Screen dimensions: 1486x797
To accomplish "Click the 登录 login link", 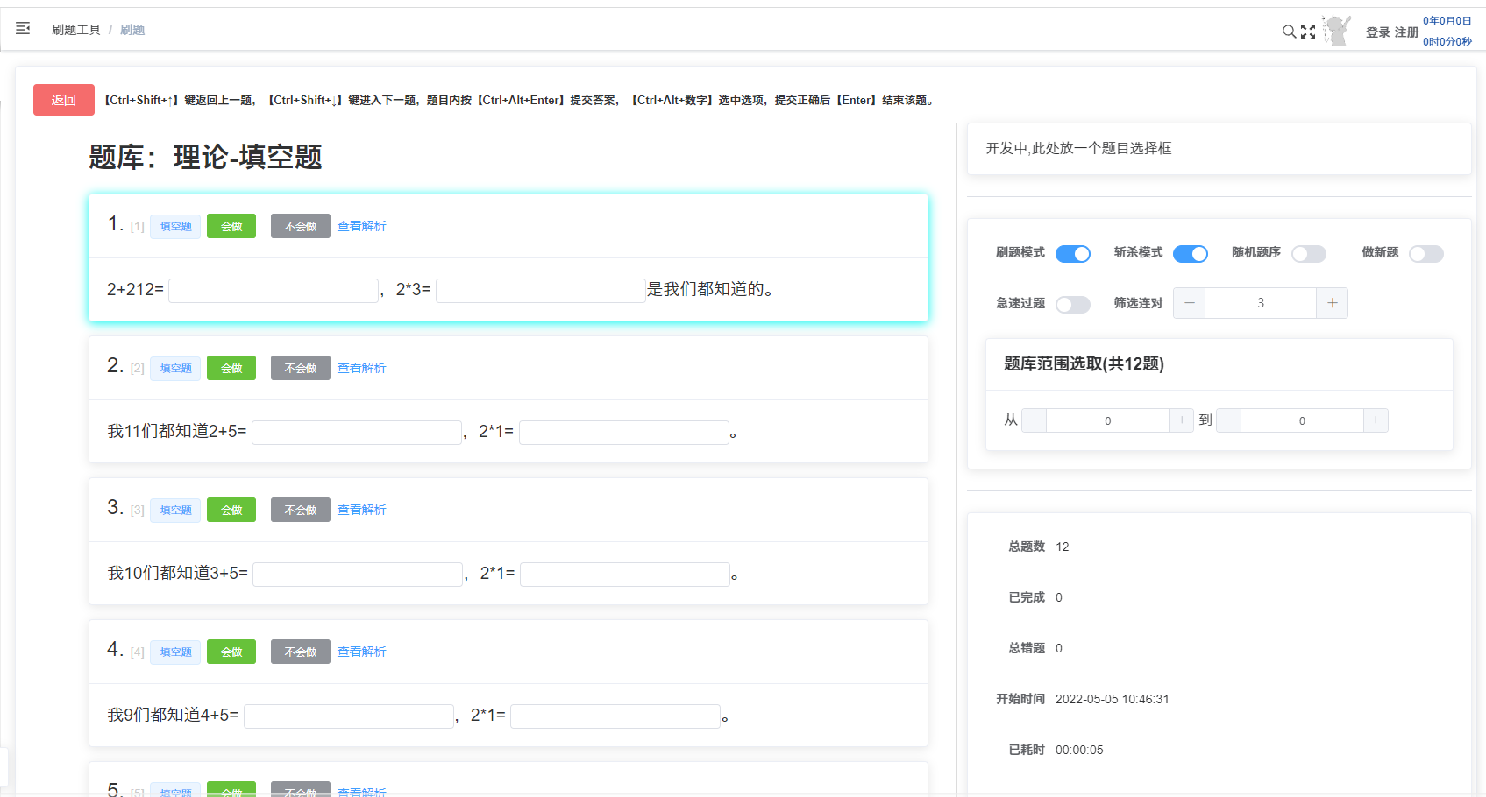I will pos(1378,32).
